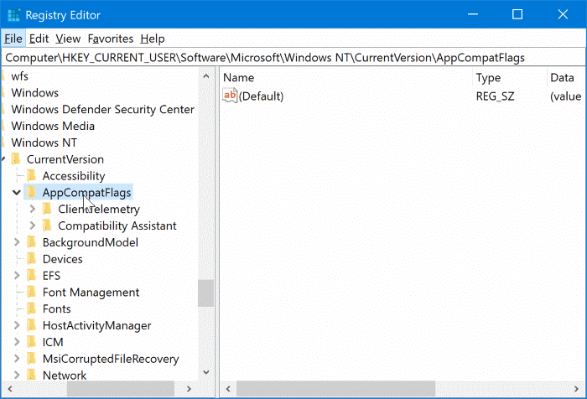Select the Accessibility key label
Image resolution: width=587 pixels, height=399 pixels.
pyautogui.click(x=74, y=176)
